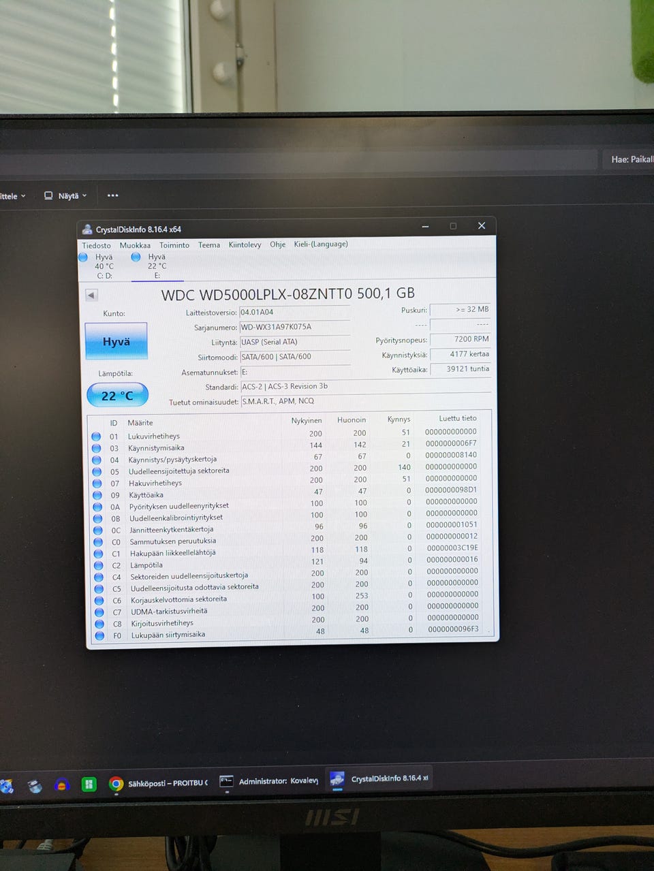Click status circle for C0 Sammutuksen peruutuksia
This screenshot has width=654, height=871.
(98, 542)
